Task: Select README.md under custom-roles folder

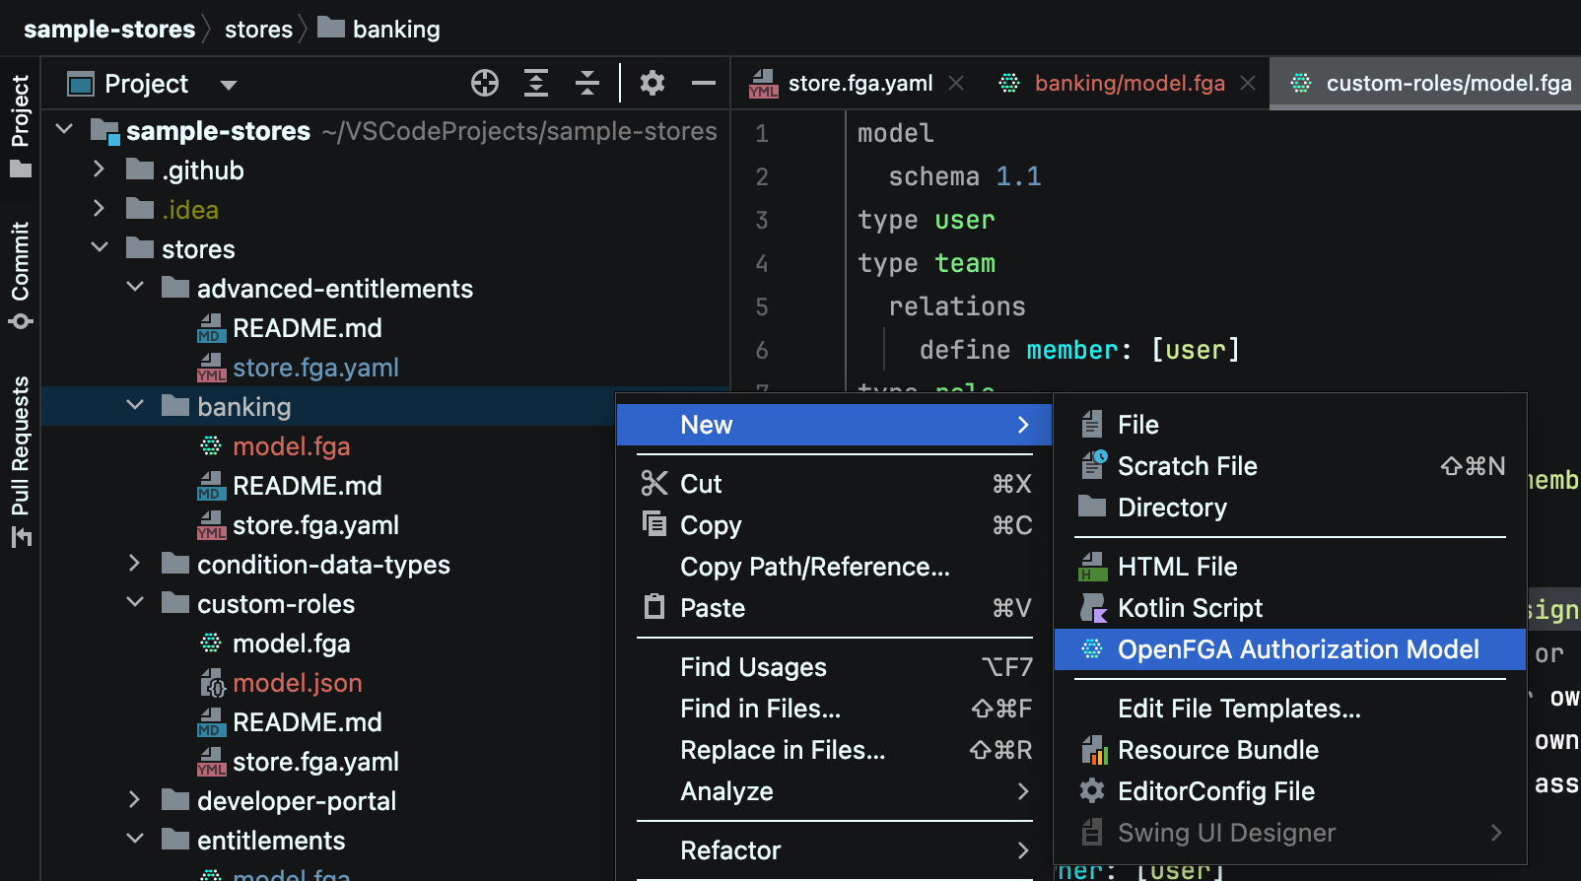Action: (x=307, y=722)
